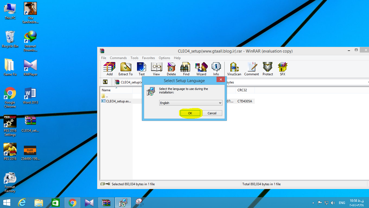369x208 pixels.
Task: Start VirusScan on the archive
Action: (234, 69)
